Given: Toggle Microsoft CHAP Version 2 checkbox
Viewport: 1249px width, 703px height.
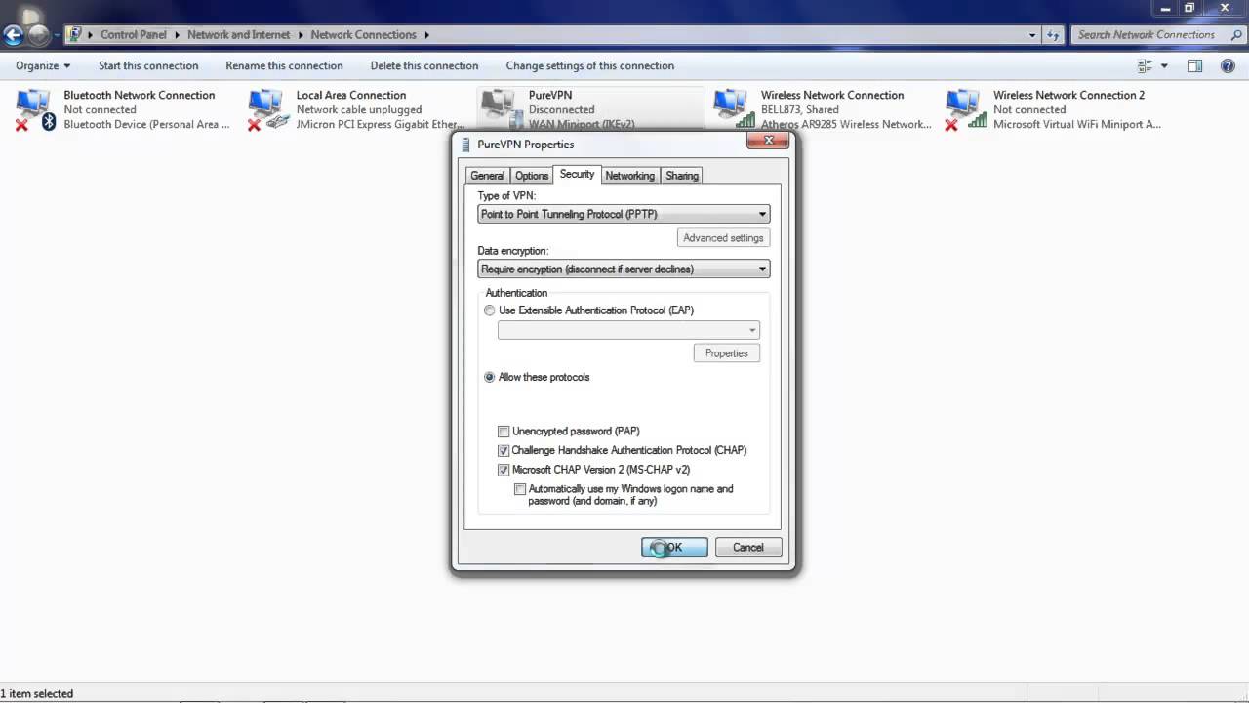Looking at the screenshot, I should pos(504,470).
